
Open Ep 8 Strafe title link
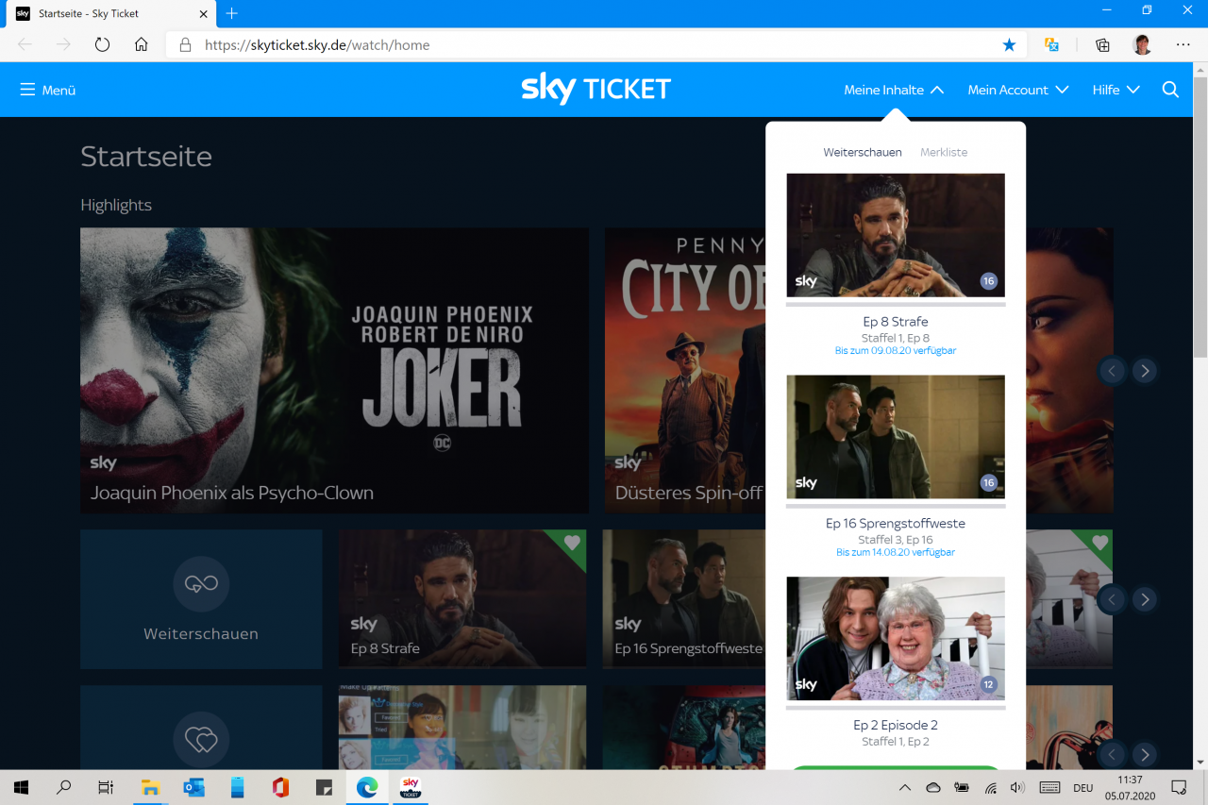point(896,322)
